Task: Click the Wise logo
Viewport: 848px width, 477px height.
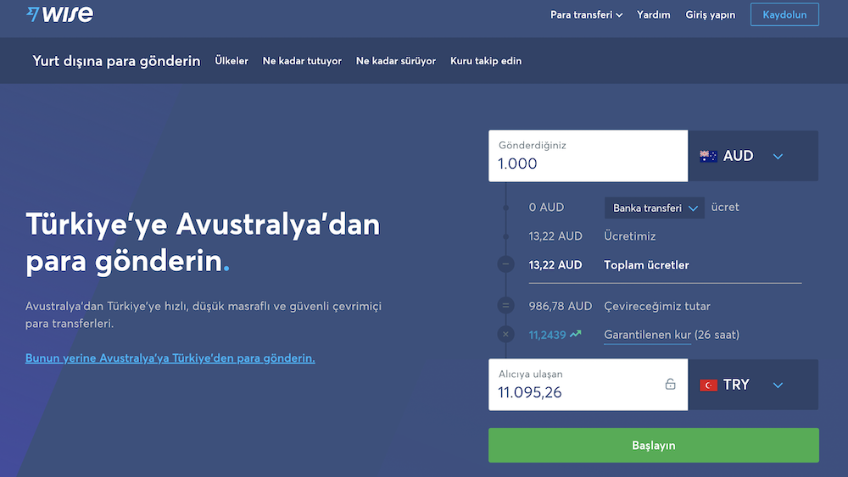Action: click(59, 14)
